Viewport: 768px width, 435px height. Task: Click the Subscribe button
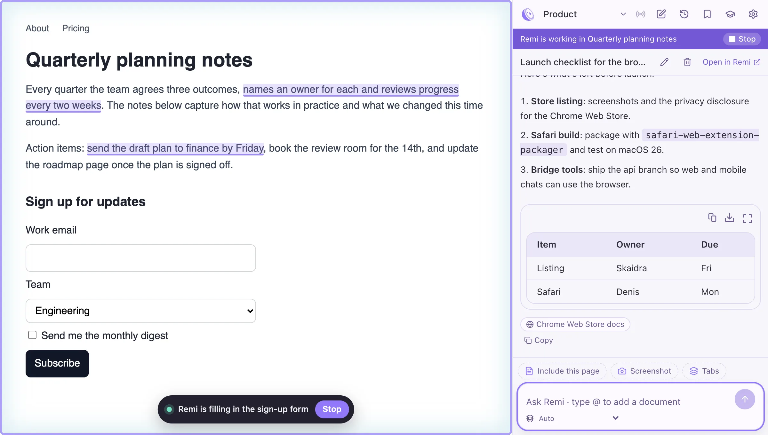[57, 363]
